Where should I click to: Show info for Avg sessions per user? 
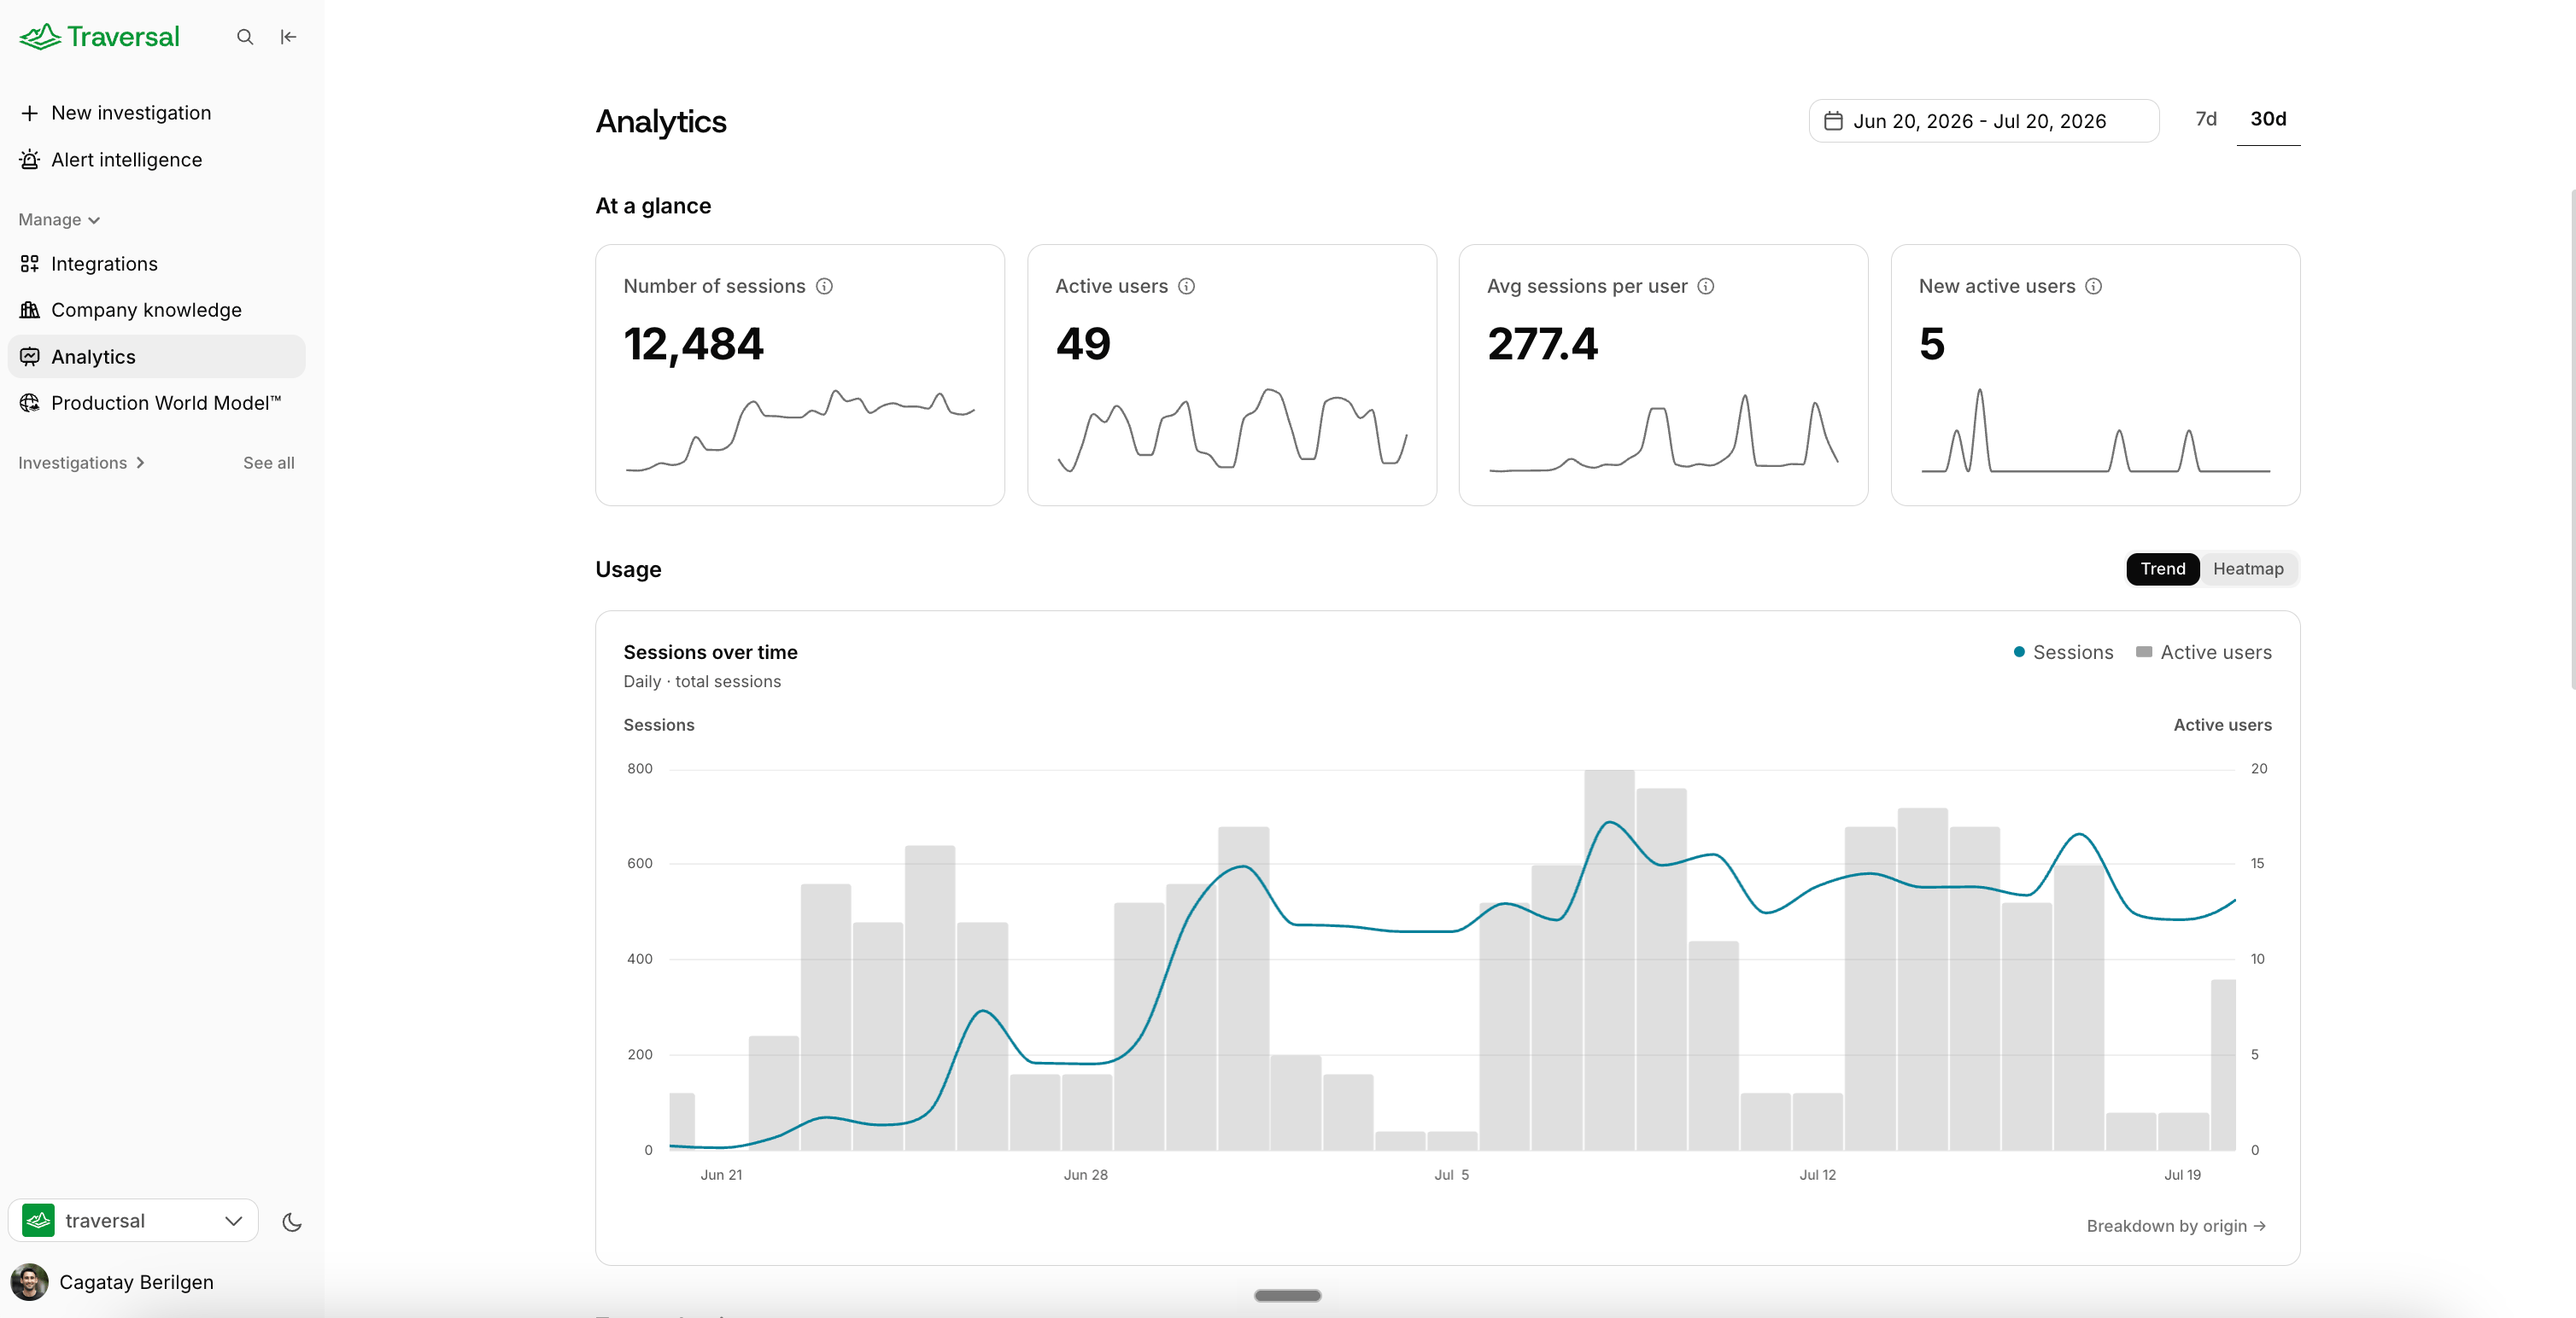(1706, 286)
